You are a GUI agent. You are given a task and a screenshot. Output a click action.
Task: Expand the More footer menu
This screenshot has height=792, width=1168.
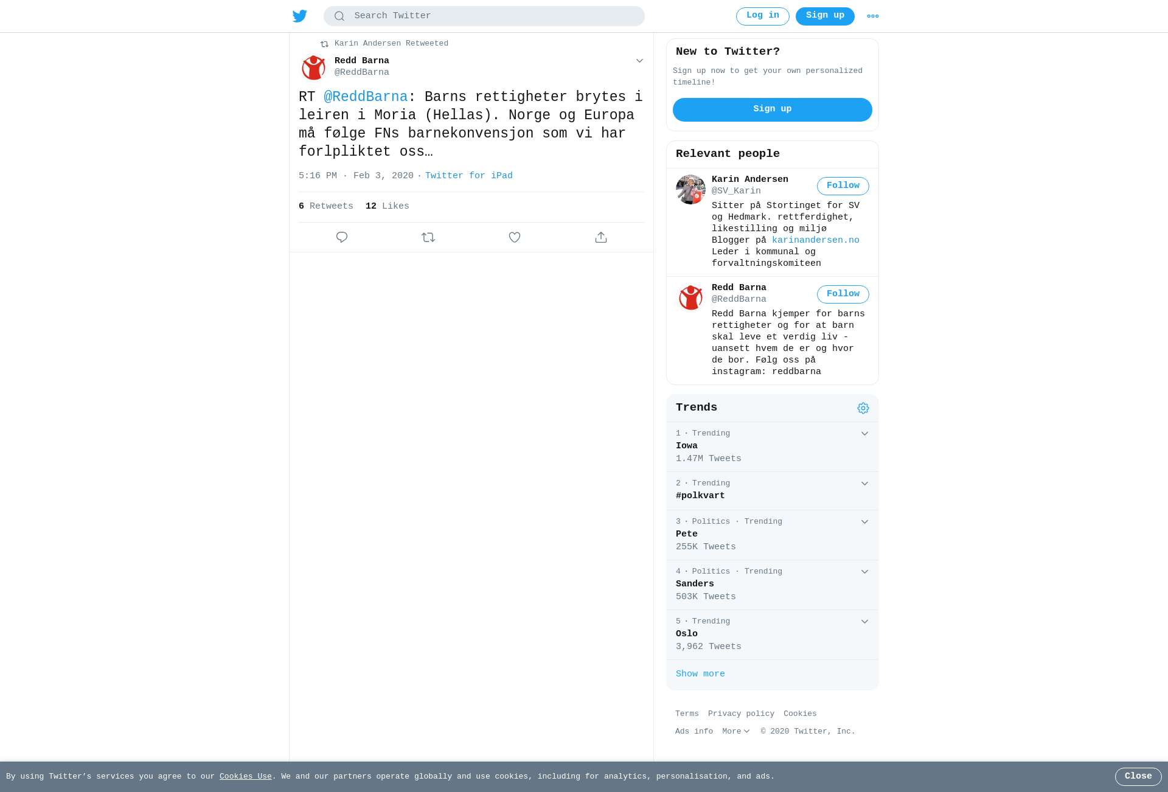pos(736,731)
